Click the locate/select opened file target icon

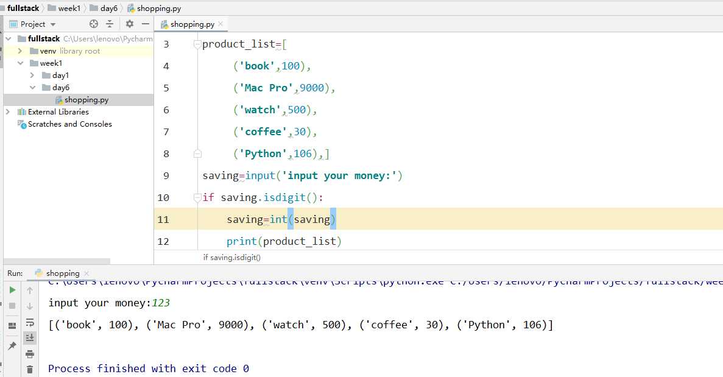coord(94,24)
